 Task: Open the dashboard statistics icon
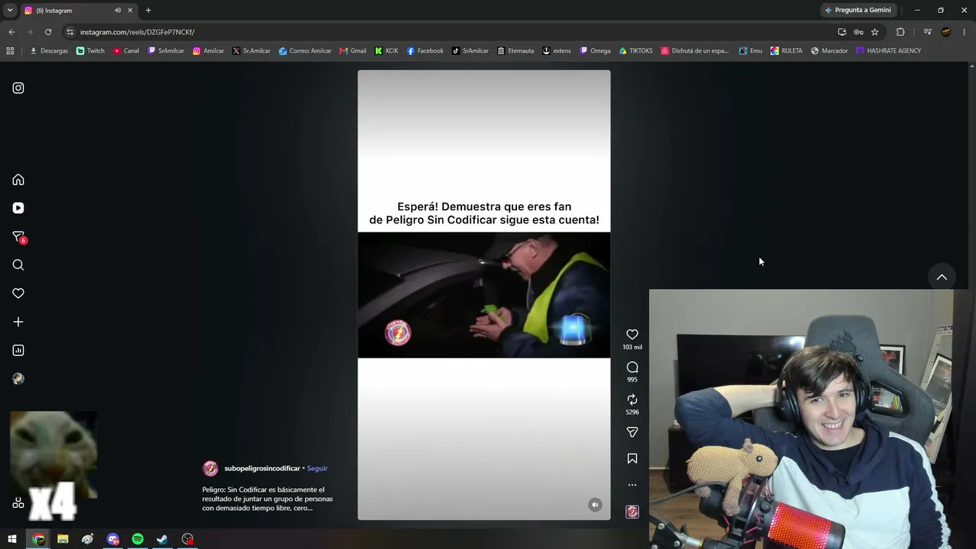click(18, 351)
